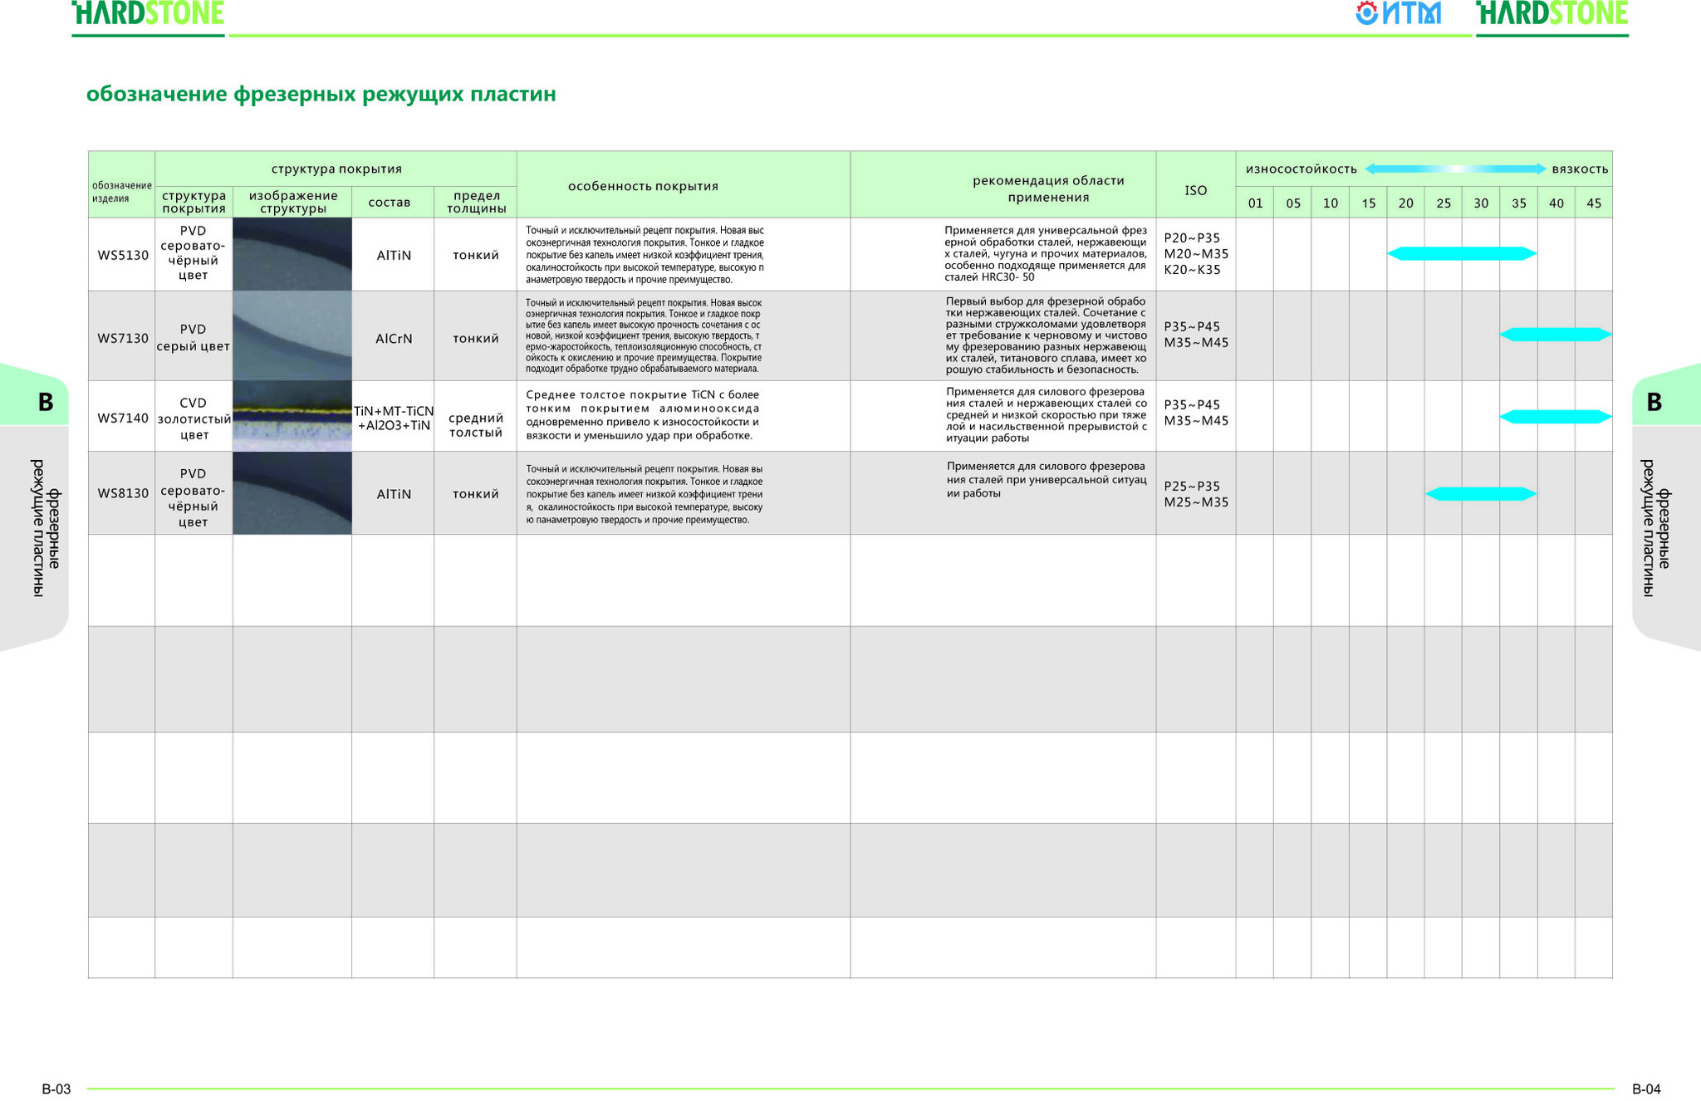This screenshot has width=1701, height=1101.
Task: Click the AlCrN composition cell
Action: [393, 336]
